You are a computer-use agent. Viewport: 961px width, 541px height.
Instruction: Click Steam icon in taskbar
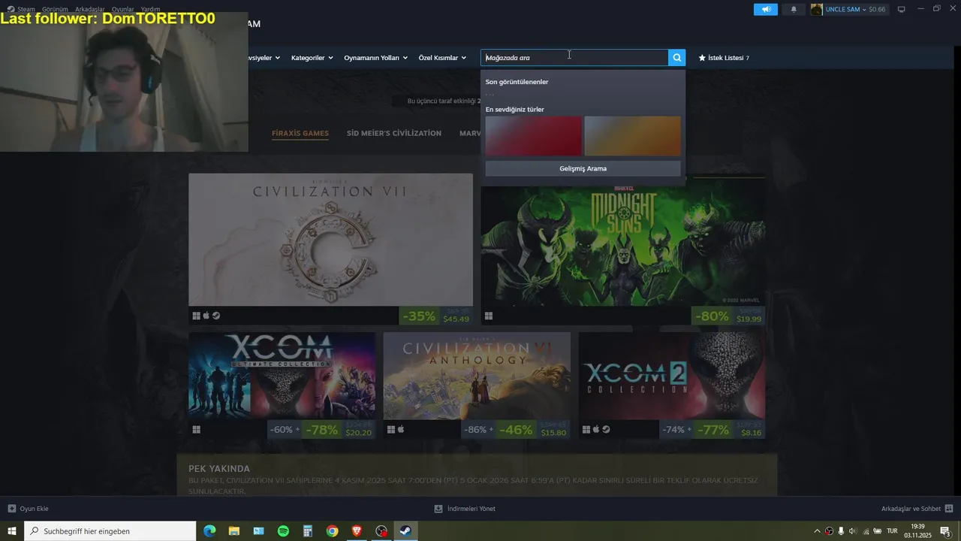pyautogui.click(x=405, y=531)
